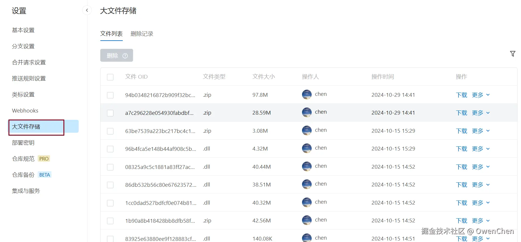
Task: Download the 97.8M zip file
Action: click(x=461, y=95)
